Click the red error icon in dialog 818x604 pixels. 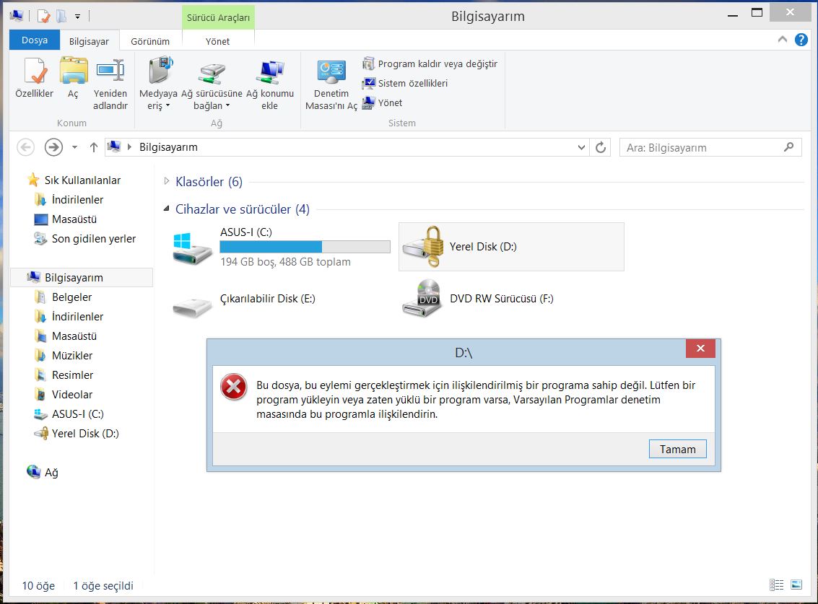click(x=234, y=387)
